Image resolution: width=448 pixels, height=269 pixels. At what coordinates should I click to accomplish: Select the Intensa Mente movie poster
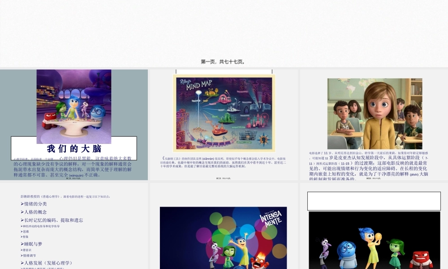(x=224, y=238)
